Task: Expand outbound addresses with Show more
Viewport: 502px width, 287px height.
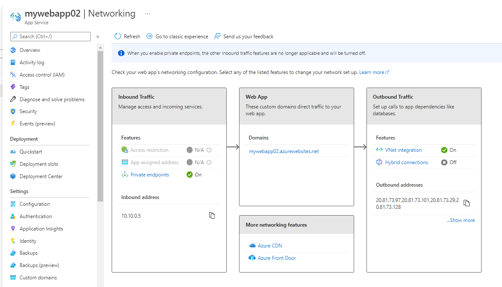Action: pyautogui.click(x=461, y=220)
